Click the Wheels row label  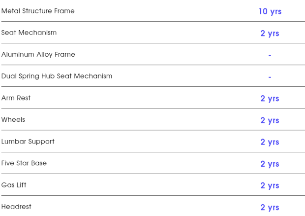[13, 119]
